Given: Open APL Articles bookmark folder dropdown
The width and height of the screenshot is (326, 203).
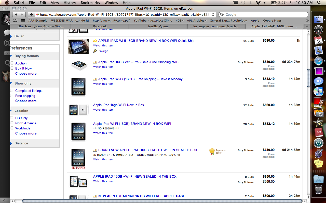Looking at the screenshot, I should (x=197, y=21).
